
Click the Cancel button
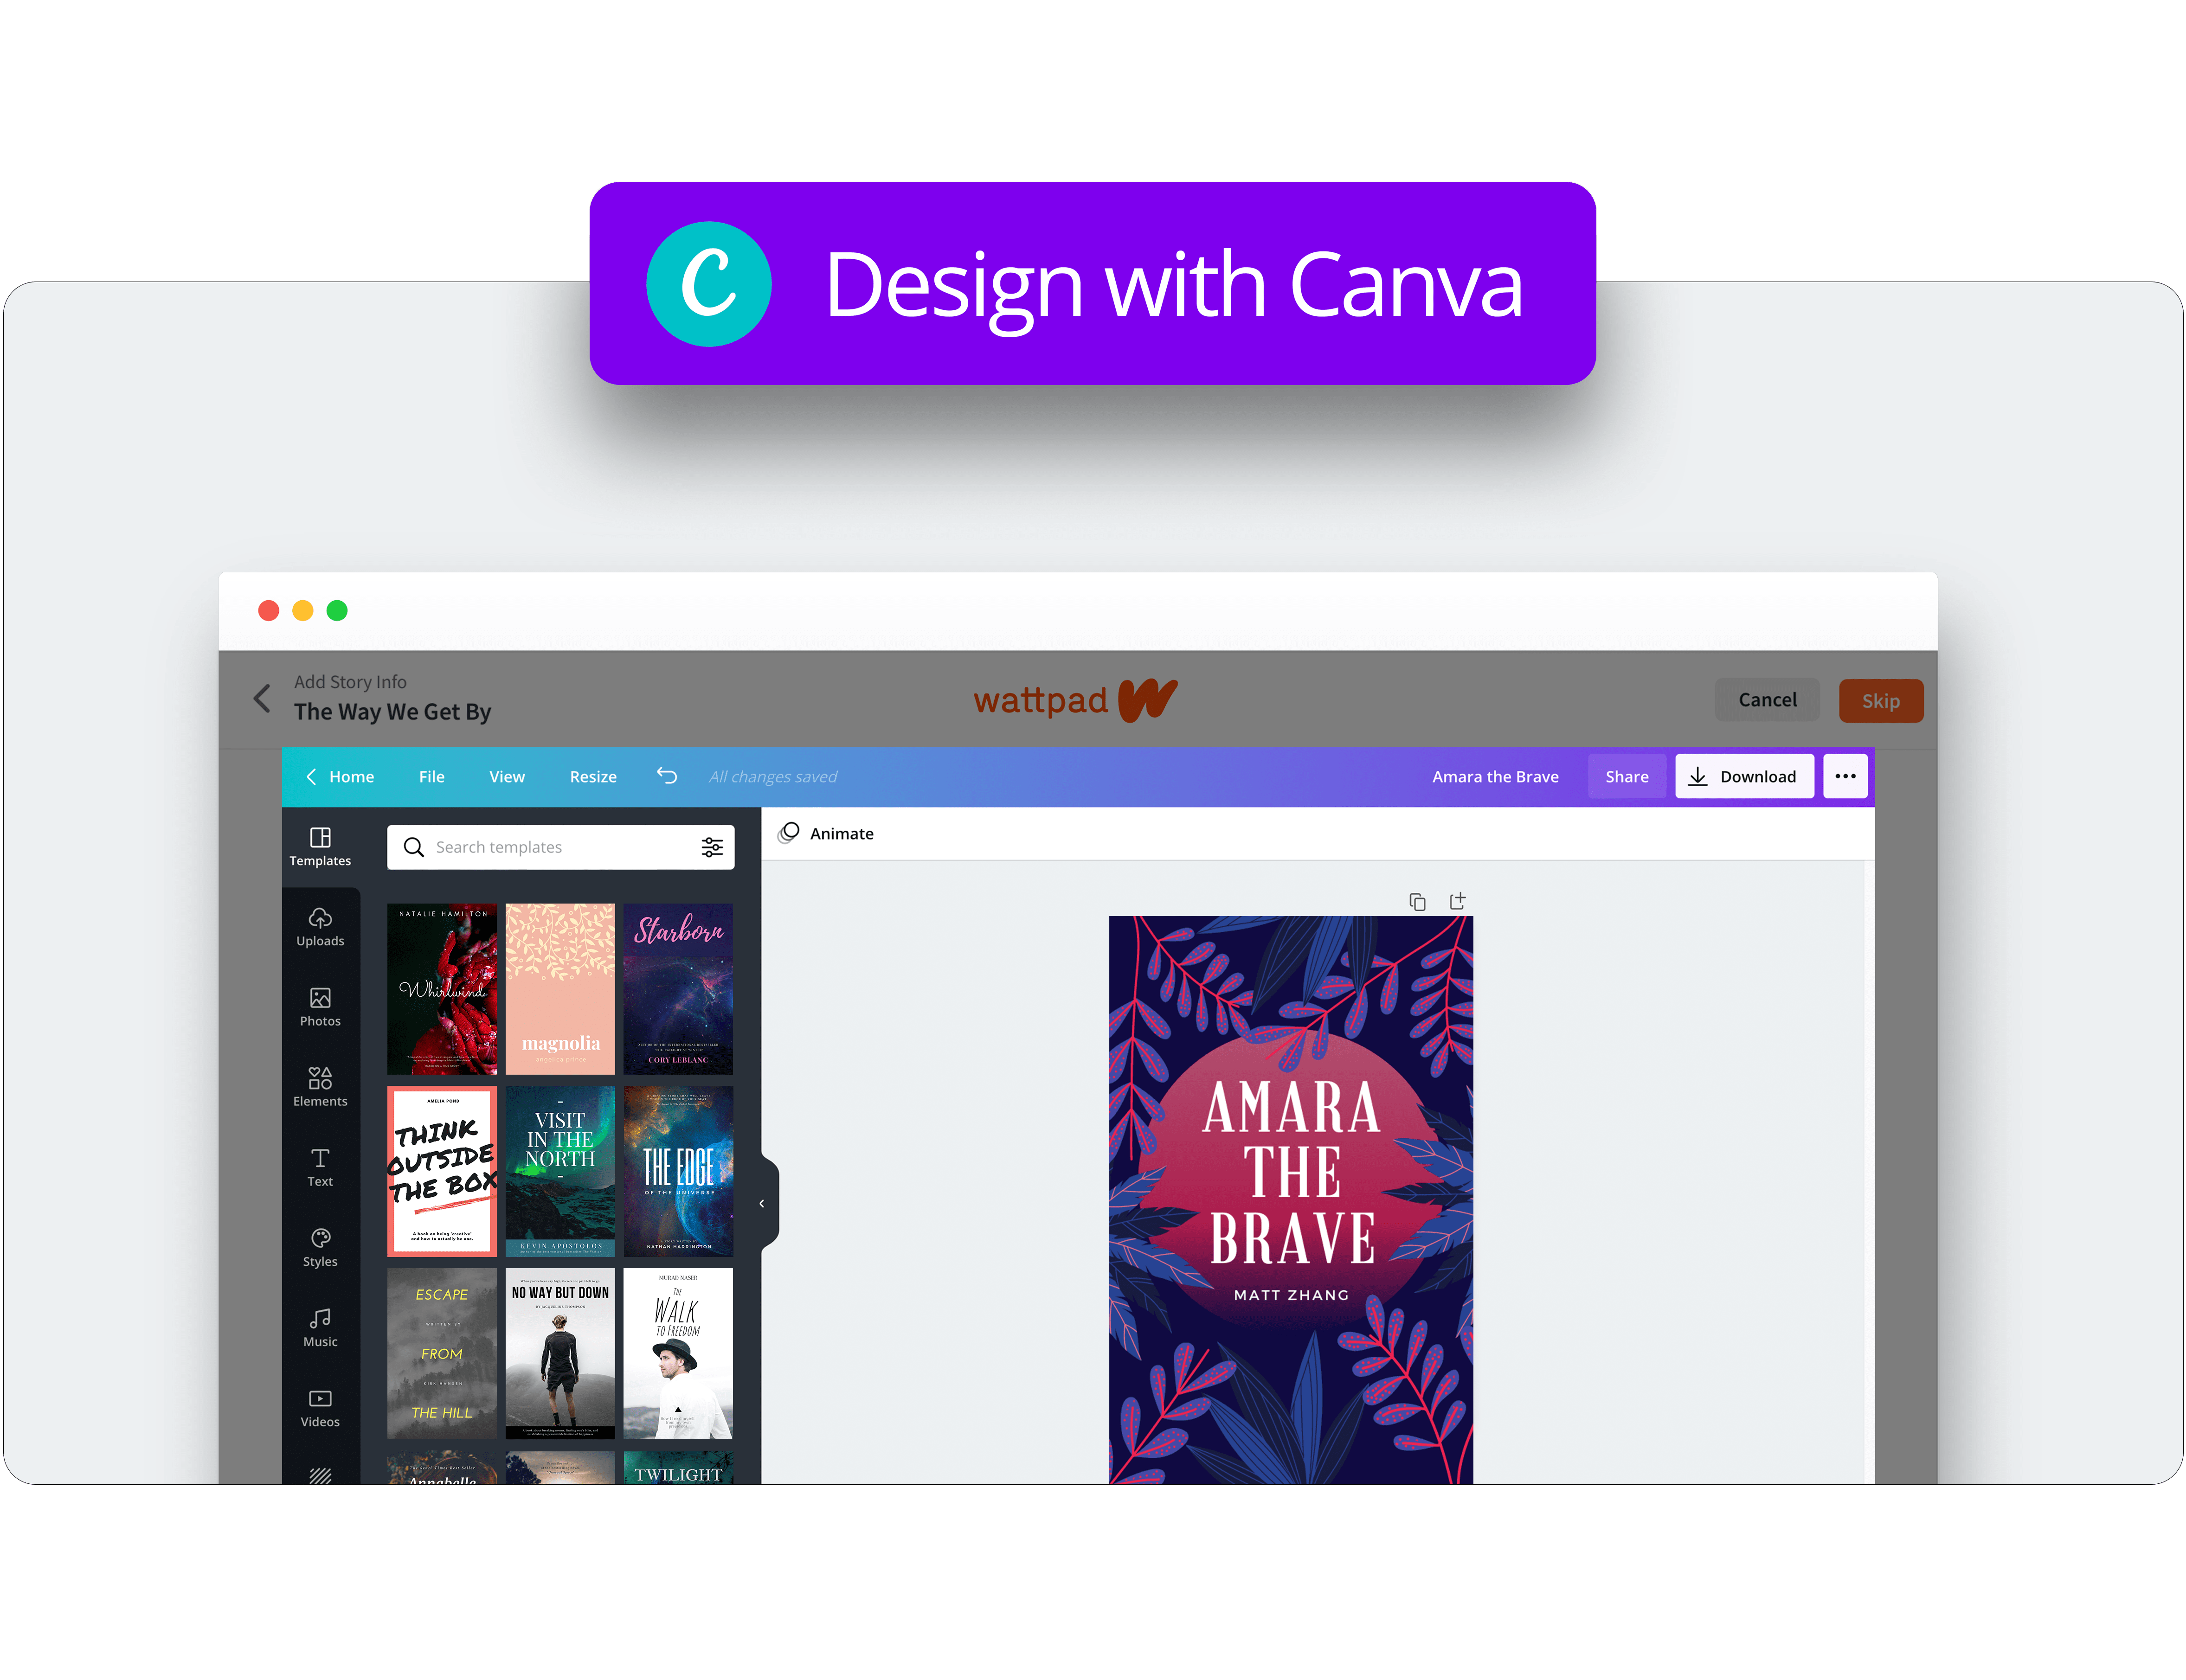1767,700
